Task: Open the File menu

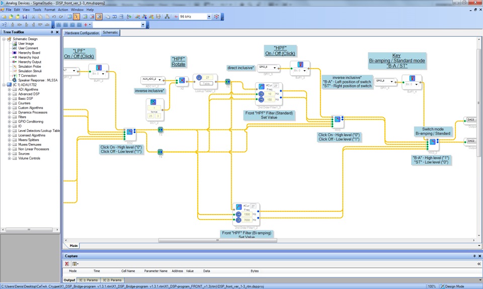Action: click(9, 10)
